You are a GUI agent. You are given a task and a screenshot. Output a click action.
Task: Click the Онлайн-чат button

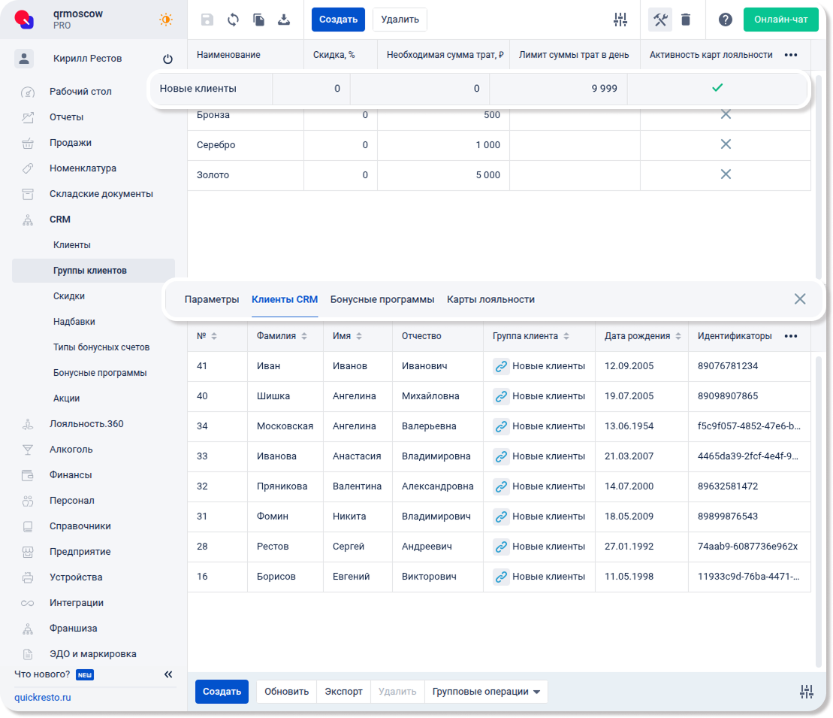click(x=780, y=20)
